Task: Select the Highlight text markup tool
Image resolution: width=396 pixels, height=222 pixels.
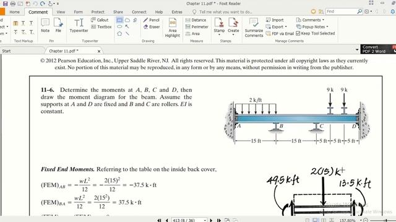Action: [15, 23]
